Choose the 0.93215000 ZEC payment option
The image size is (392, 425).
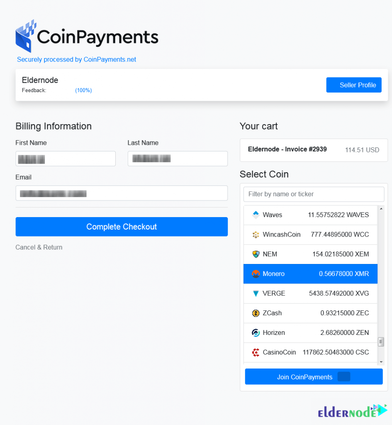tap(310, 313)
